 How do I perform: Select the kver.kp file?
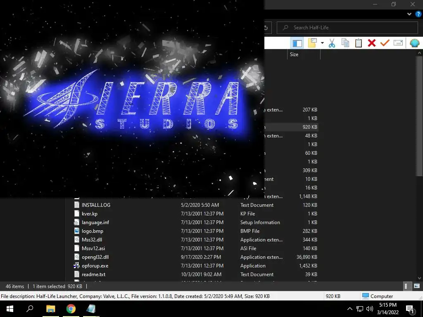pyautogui.click(x=90, y=214)
